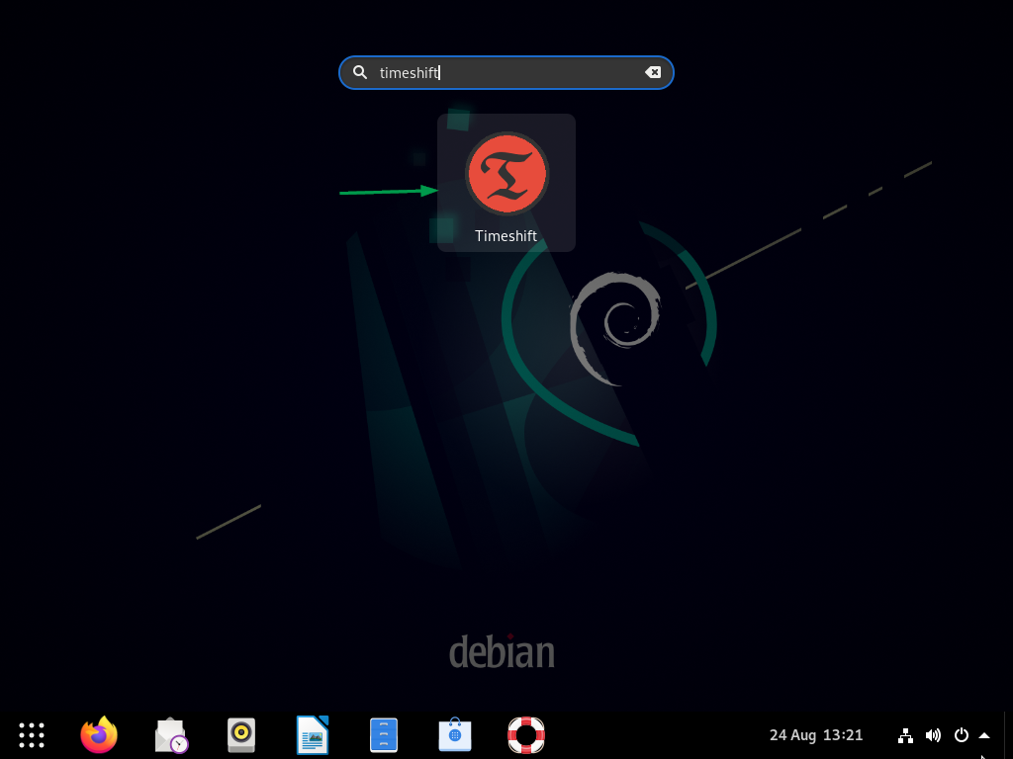This screenshot has height=759, width=1013.
Task: Click the magnifier icon in search bar
Action: (360, 72)
